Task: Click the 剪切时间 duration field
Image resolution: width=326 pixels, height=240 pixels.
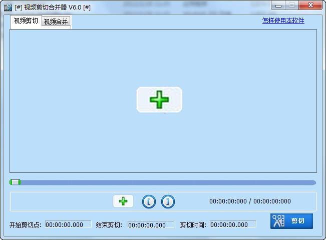Action: [233, 224]
